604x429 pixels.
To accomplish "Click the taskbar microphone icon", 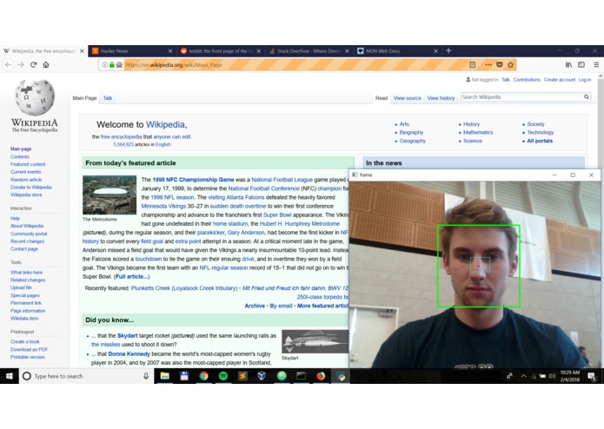I will (x=146, y=376).
